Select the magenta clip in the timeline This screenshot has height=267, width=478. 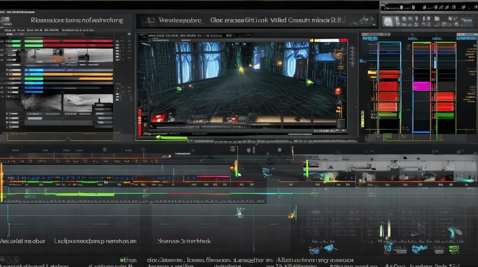(213, 177)
